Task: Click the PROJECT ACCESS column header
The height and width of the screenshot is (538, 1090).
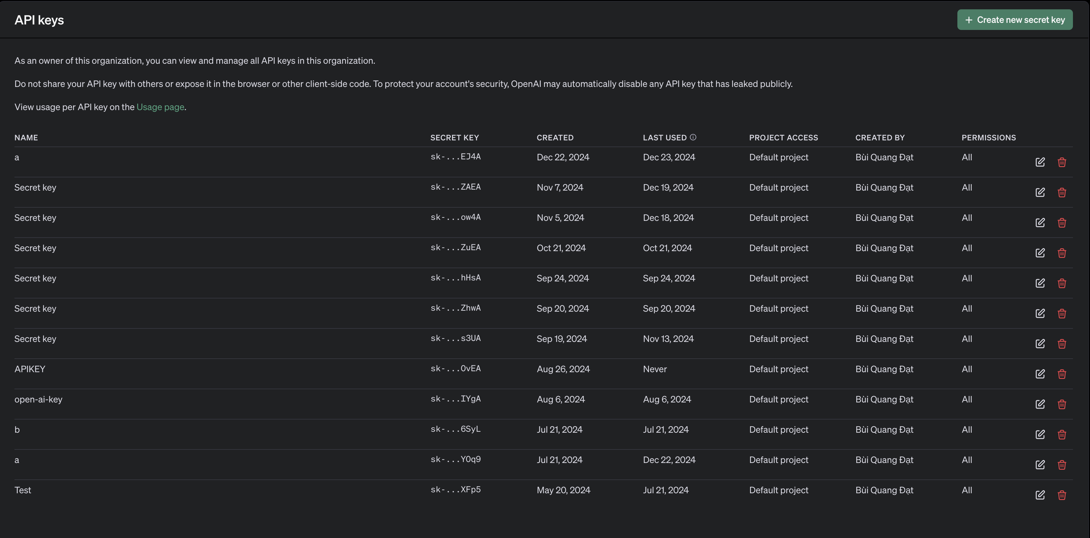Action: pyautogui.click(x=783, y=137)
